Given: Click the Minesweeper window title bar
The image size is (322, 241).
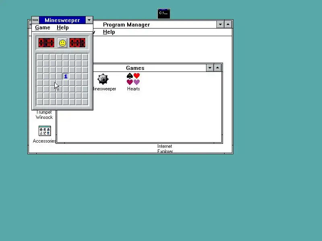Looking at the screenshot, I should point(62,20).
